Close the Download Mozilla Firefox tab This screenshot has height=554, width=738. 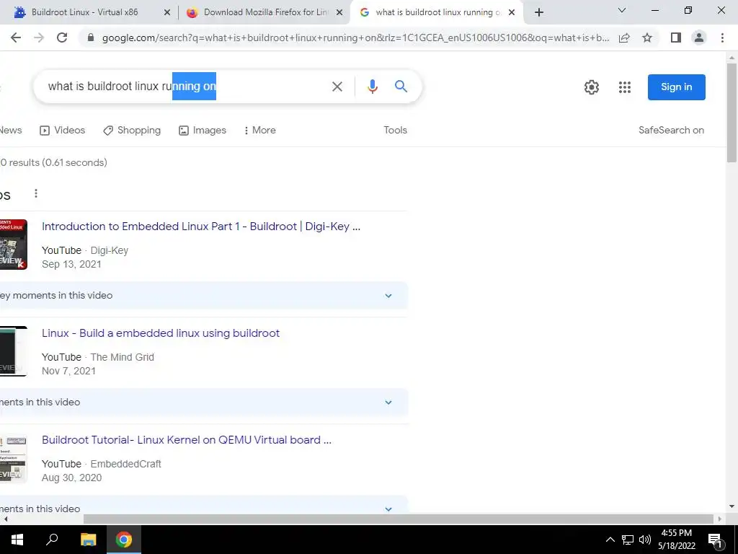pos(339,13)
